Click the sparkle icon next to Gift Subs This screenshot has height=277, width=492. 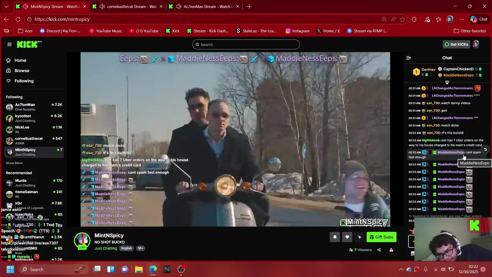pyautogui.click(x=359, y=237)
